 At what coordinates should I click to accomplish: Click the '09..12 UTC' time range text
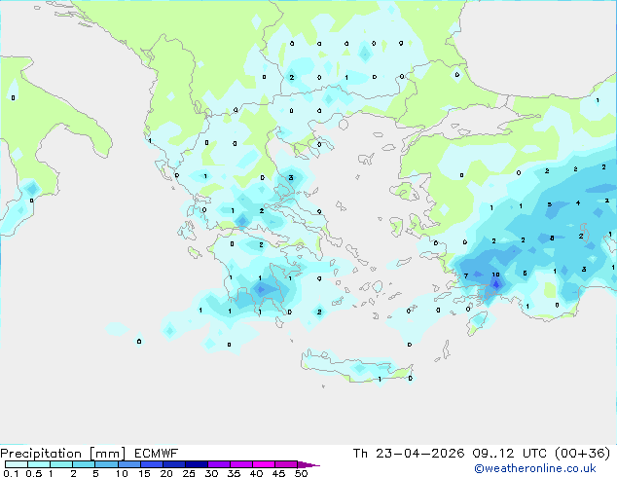coord(510,454)
